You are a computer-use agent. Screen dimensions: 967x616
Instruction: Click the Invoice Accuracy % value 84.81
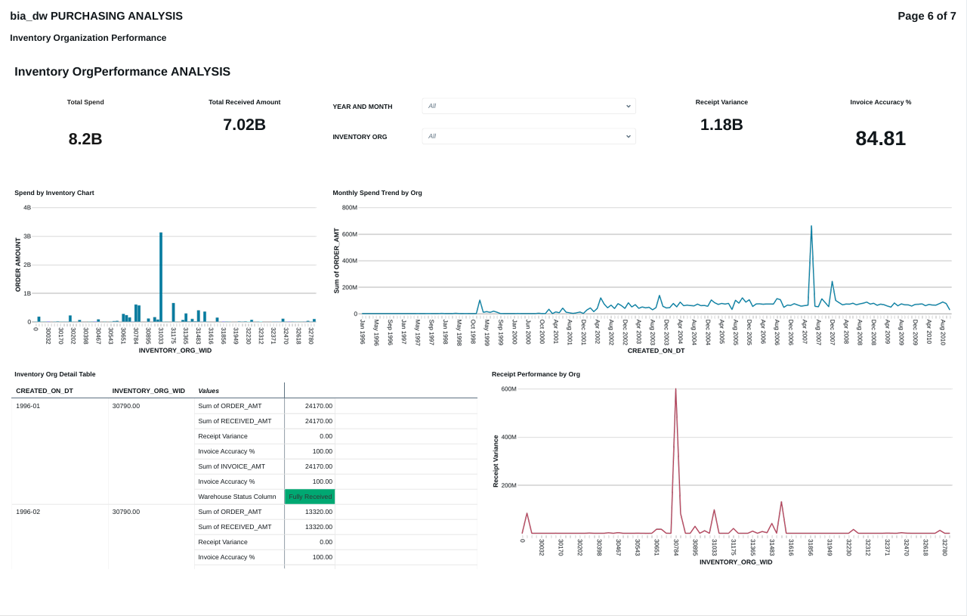click(x=880, y=138)
